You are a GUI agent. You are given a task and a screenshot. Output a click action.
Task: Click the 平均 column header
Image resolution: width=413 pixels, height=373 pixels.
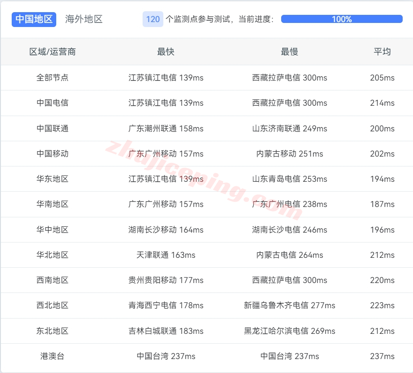click(382, 52)
